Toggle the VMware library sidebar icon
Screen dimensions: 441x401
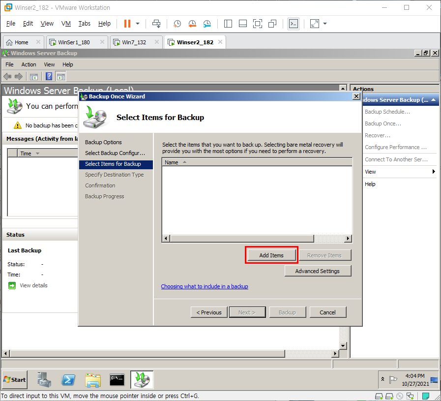point(228,24)
